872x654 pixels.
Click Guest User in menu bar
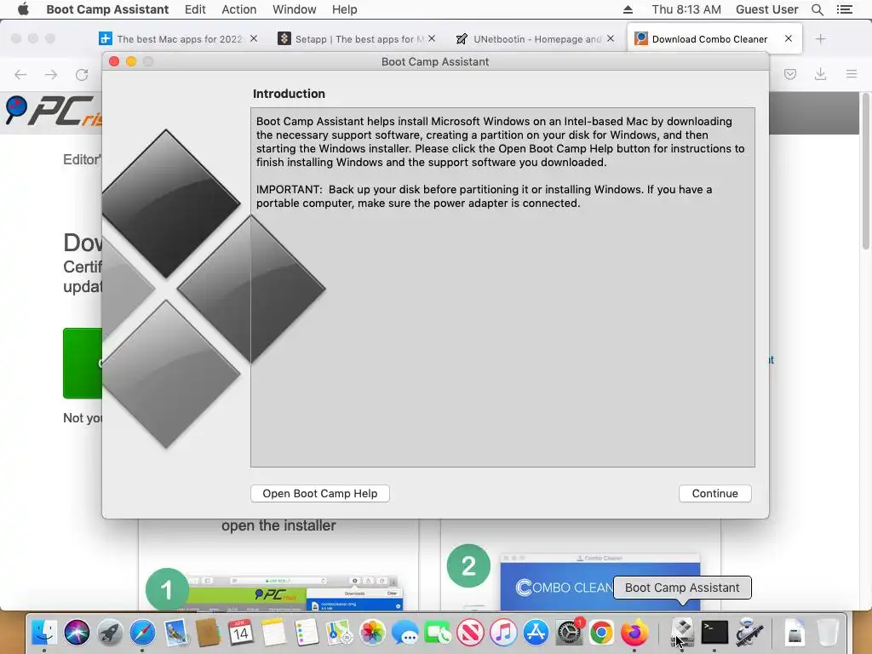(767, 9)
